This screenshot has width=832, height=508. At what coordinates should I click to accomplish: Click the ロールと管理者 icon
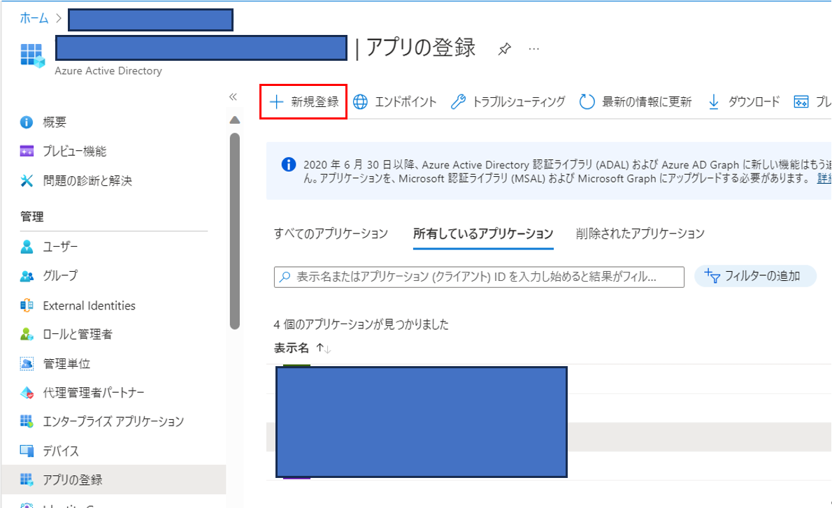(27, 334)
